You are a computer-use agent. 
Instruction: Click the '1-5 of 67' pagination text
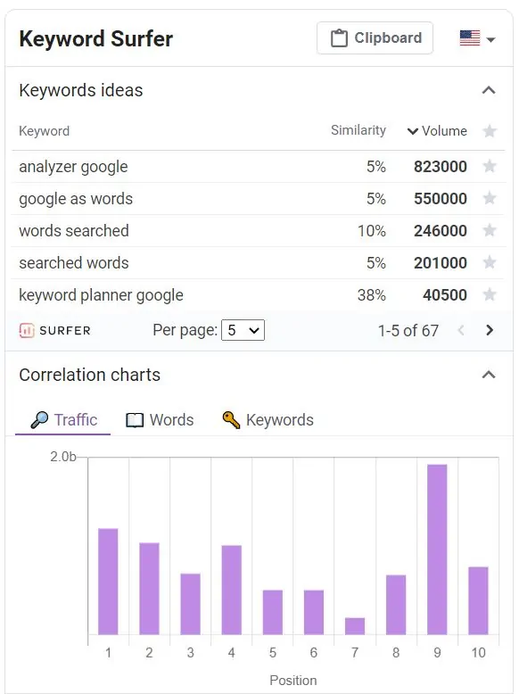click(x=408, y=331)
